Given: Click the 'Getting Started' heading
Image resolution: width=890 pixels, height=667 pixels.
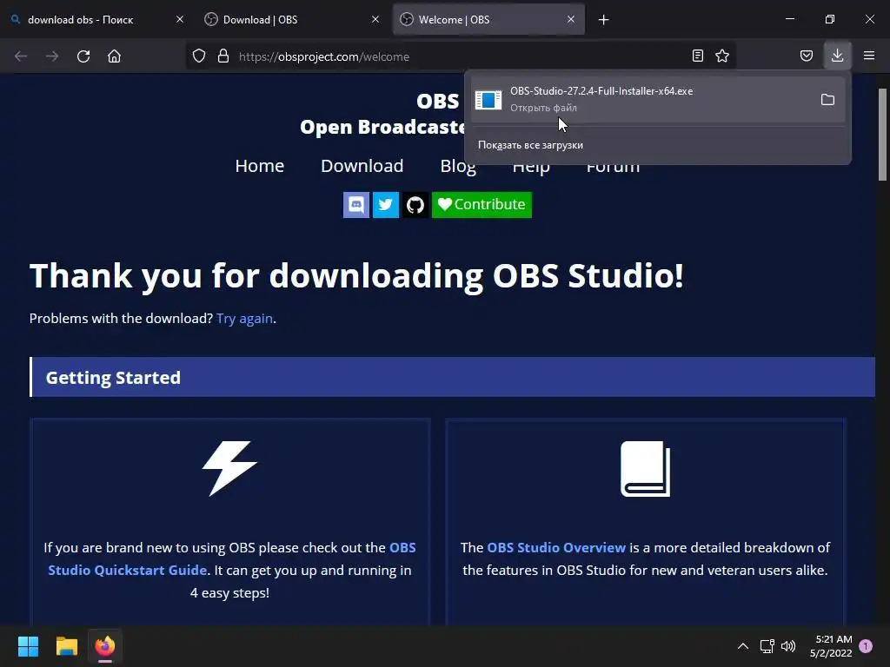Looking at the screenshot, I should point(113,377).
